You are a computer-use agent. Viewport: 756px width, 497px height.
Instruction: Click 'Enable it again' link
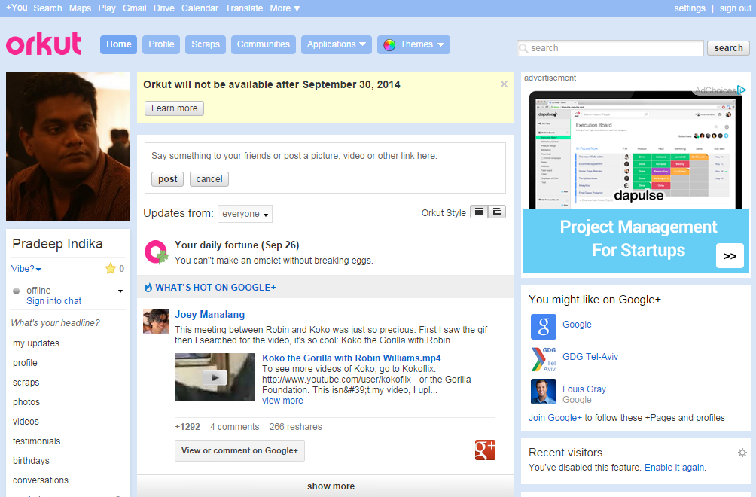(675, 468)
